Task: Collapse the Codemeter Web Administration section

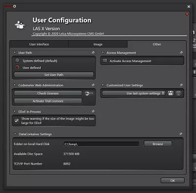Action: point(15,85)
